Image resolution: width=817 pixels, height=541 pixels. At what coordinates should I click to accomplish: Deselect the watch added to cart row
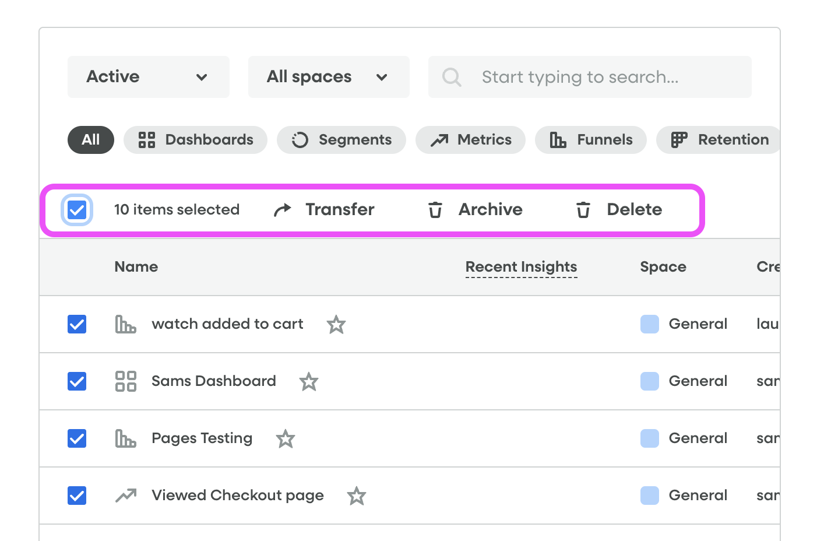pyautogui.click(x=77, y=324)
